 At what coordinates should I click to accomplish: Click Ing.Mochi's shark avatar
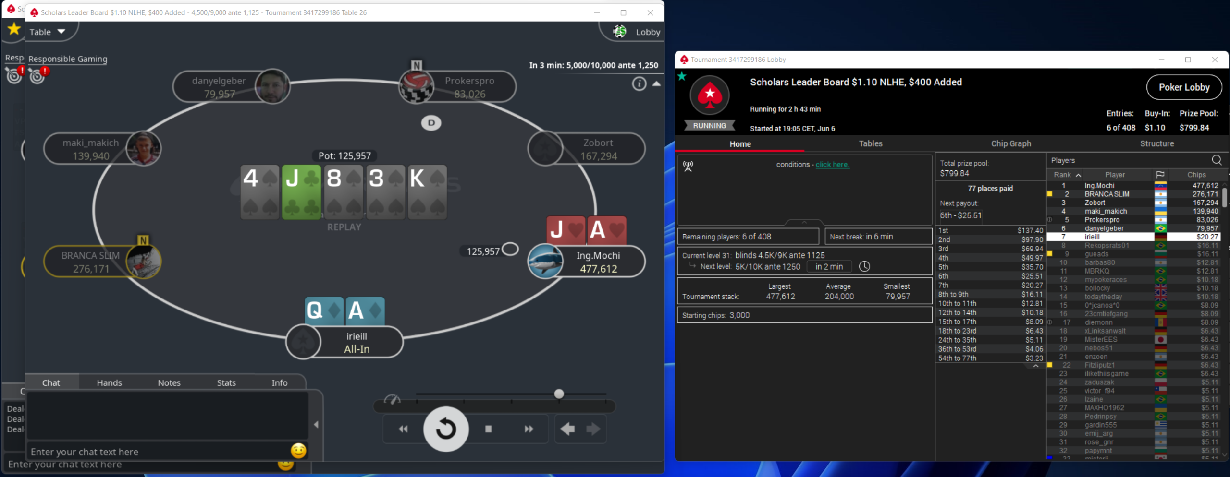[x=545, y=261]
